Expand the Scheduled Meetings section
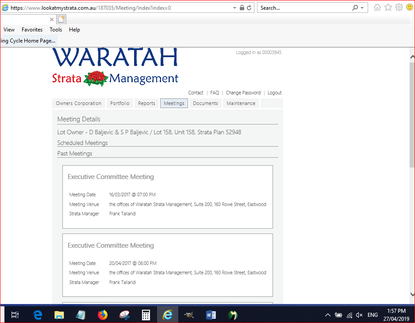 (x=83, y=143)
